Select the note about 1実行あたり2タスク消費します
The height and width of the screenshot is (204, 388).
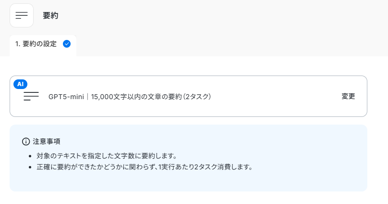(145, 167)
